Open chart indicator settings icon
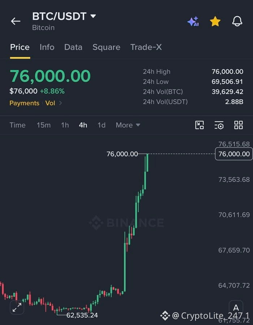This screenshot has height=325, width=253. [x=219, y=125]
